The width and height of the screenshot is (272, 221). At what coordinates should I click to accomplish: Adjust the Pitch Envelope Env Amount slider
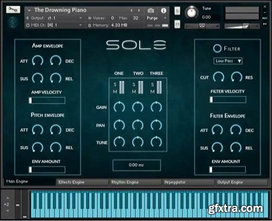pyautogui.click(x=47, y=169)
